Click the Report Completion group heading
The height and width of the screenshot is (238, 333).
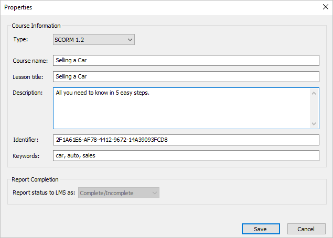[x=35, y=179]
